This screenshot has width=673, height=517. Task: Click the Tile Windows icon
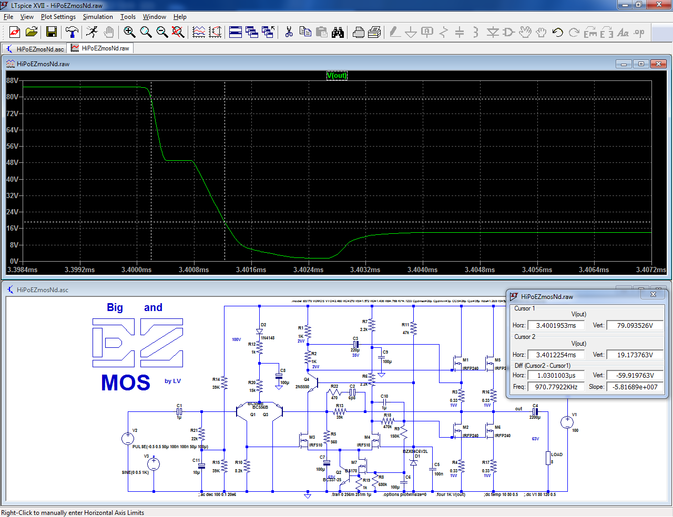click(x=236, y=32)
